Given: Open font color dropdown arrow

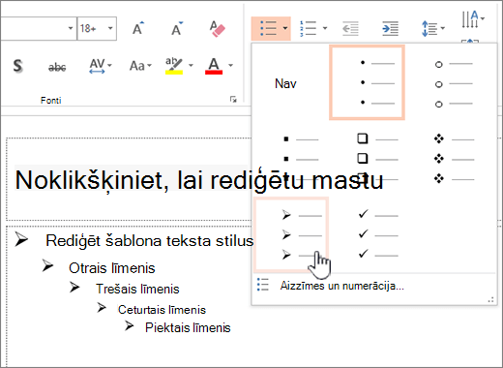Looking at the screenshot, I should tap(230, 66).
